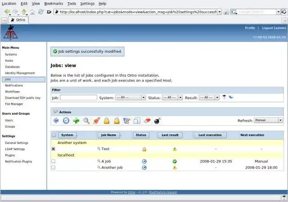The image size is (288, 202).
Task: Expand the URL address bar history dropdown
Action: 220,12
